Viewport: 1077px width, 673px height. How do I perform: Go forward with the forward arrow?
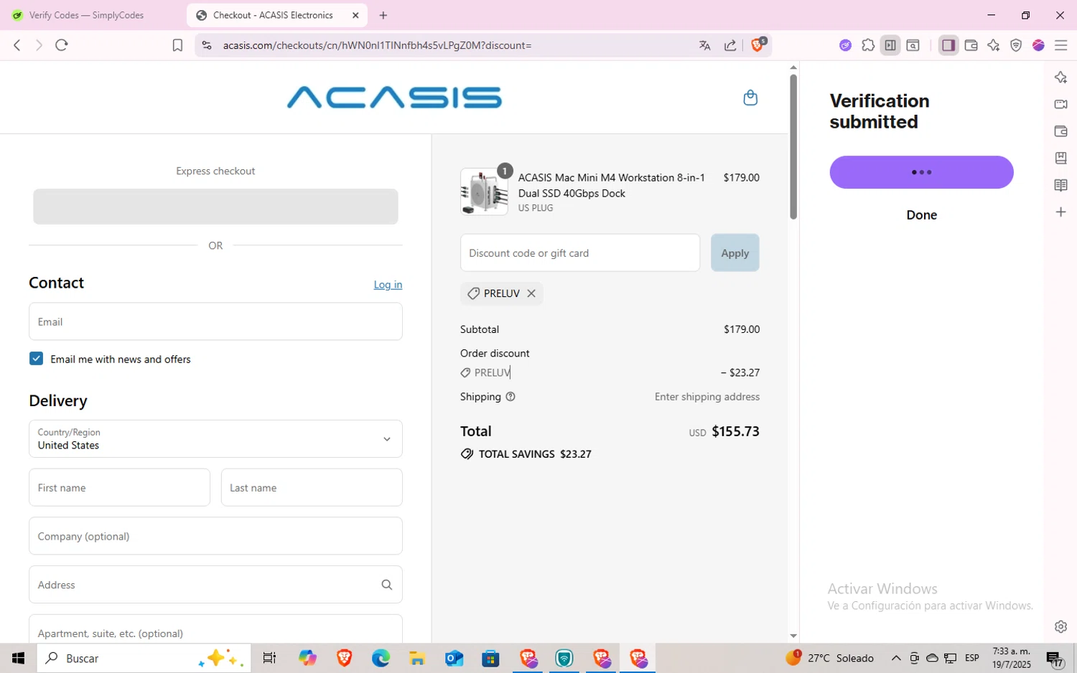[x=39, y=45]
